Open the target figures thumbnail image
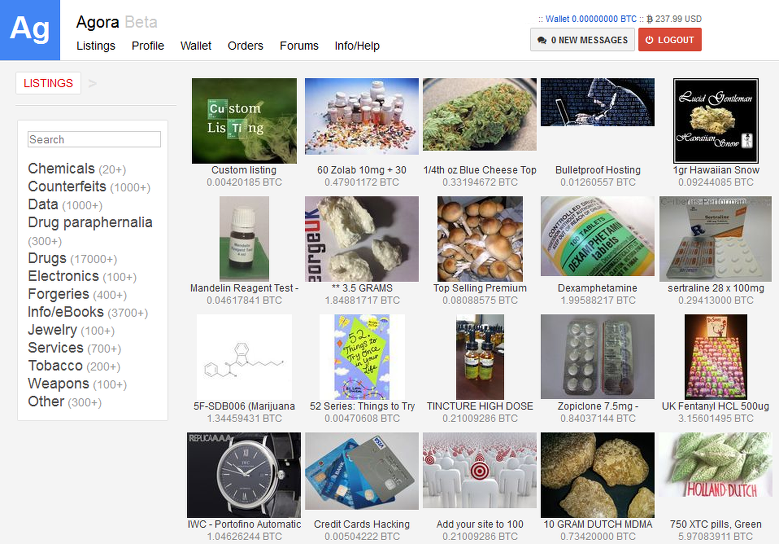Viewport: 779px width, 544px height. (480, 470)
